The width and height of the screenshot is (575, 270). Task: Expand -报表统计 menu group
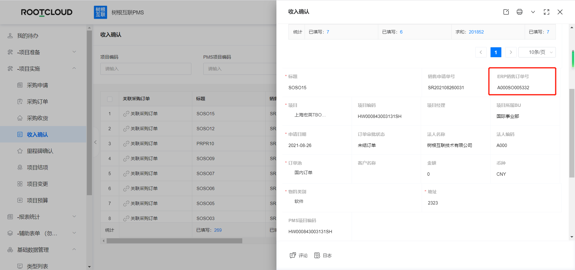click(x=43, y=217)
